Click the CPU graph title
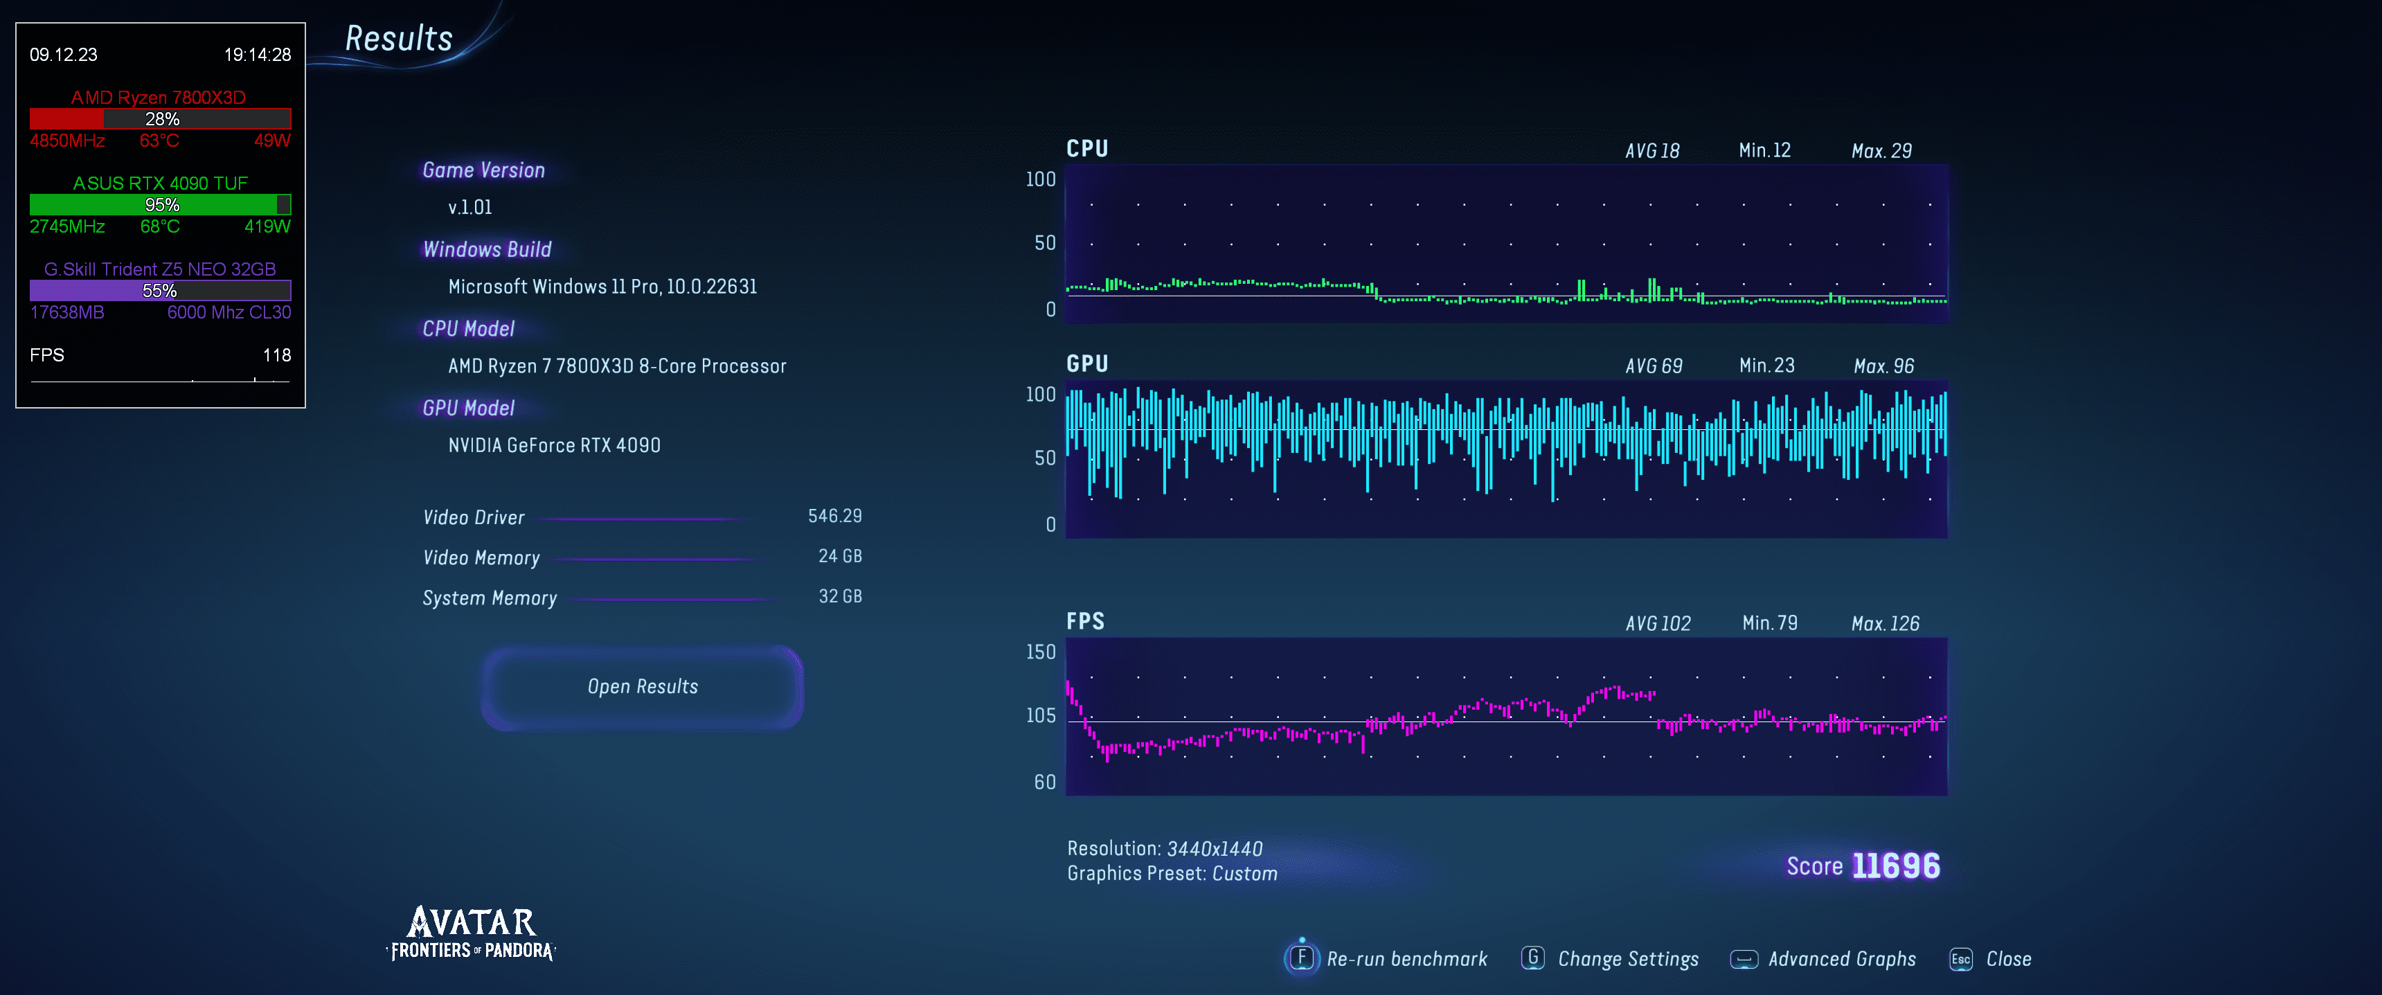Screen dimensions: 2382x995 point(1086,149)
